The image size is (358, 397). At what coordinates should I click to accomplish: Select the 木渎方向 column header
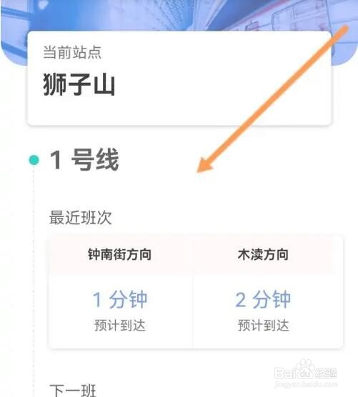click(263, 254)
